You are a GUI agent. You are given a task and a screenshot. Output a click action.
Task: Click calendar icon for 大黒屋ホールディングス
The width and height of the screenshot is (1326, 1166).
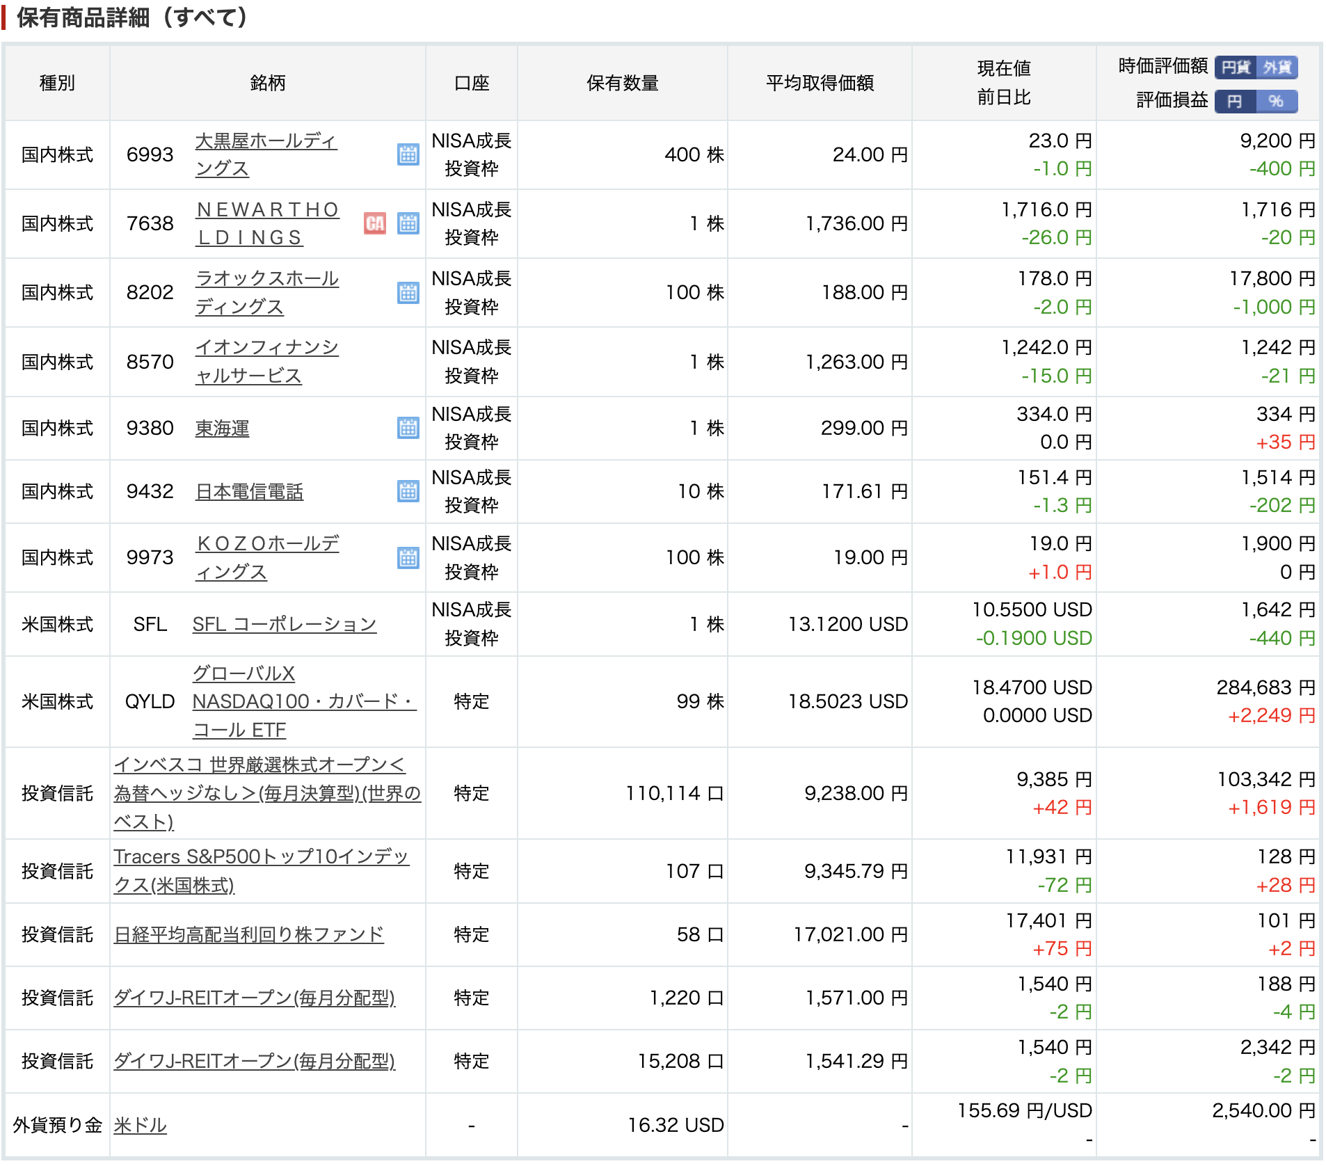[408, 154]
